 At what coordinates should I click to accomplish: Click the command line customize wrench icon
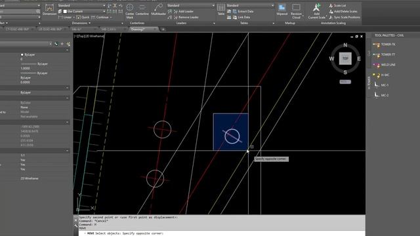click(x=76, y=225)
